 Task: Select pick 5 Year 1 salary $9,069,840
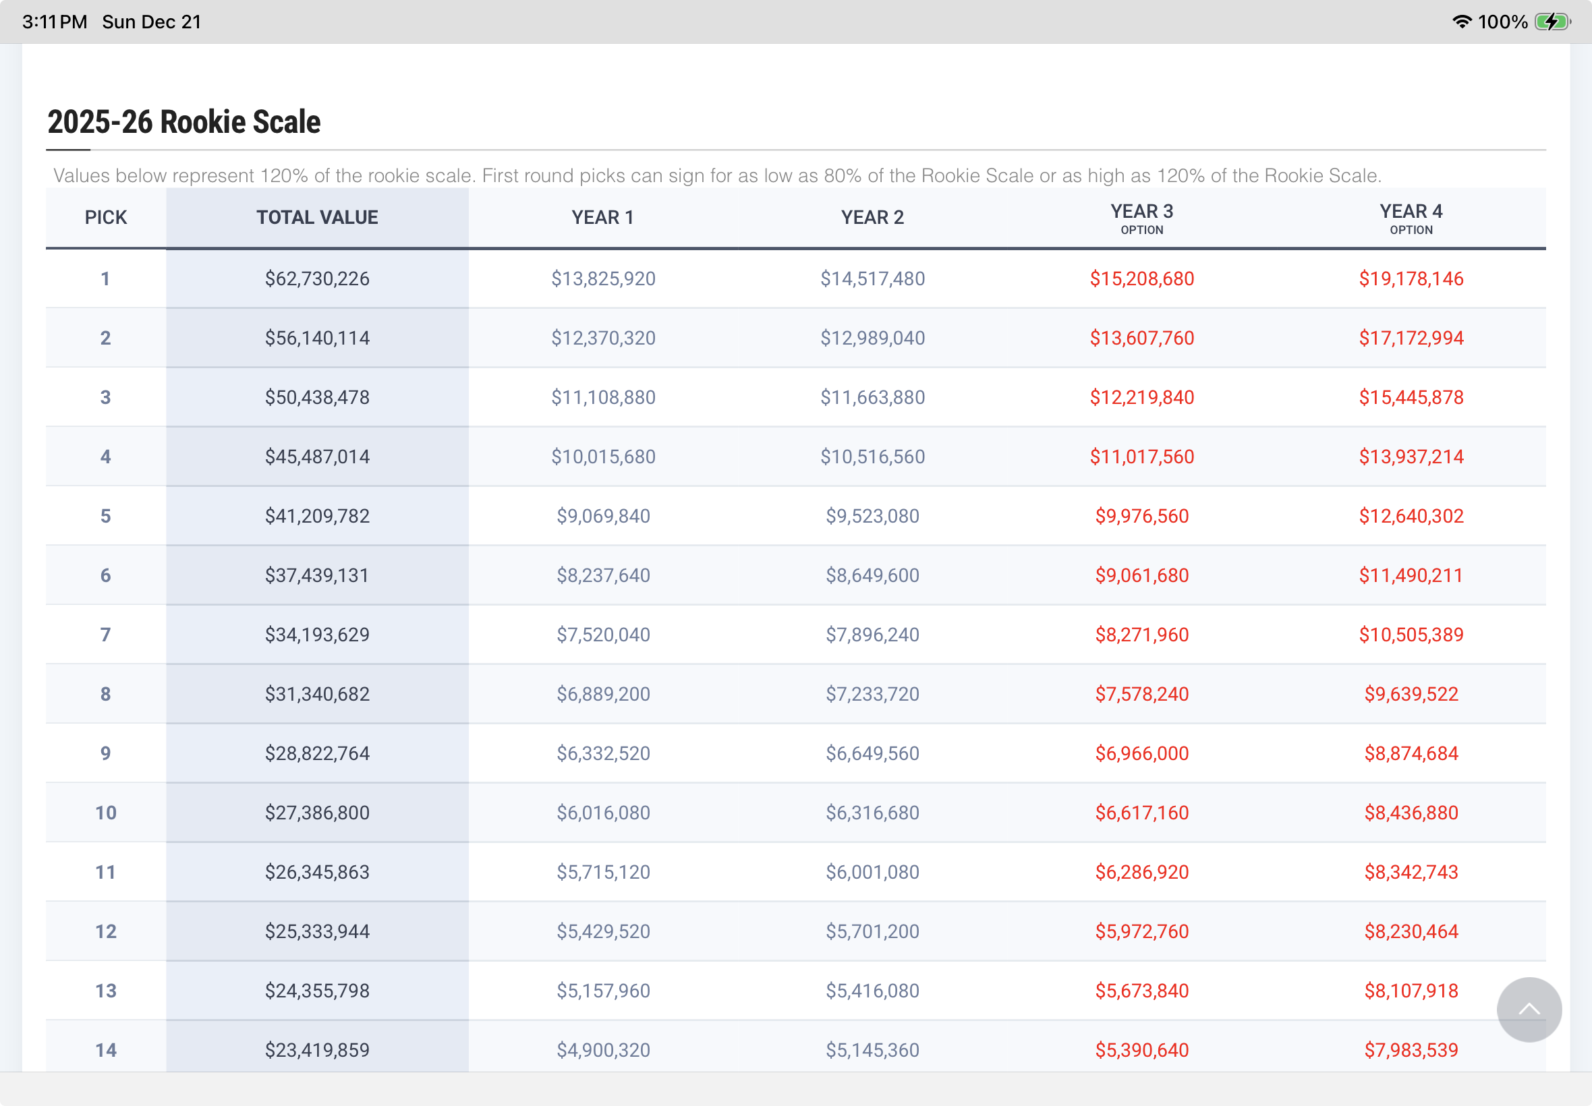(x=603, y=517)
